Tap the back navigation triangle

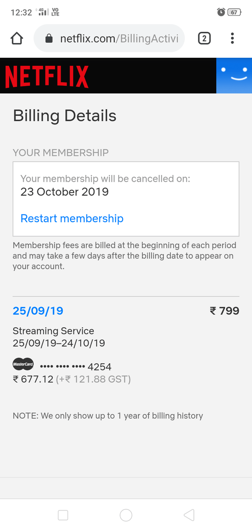[189, 515]
